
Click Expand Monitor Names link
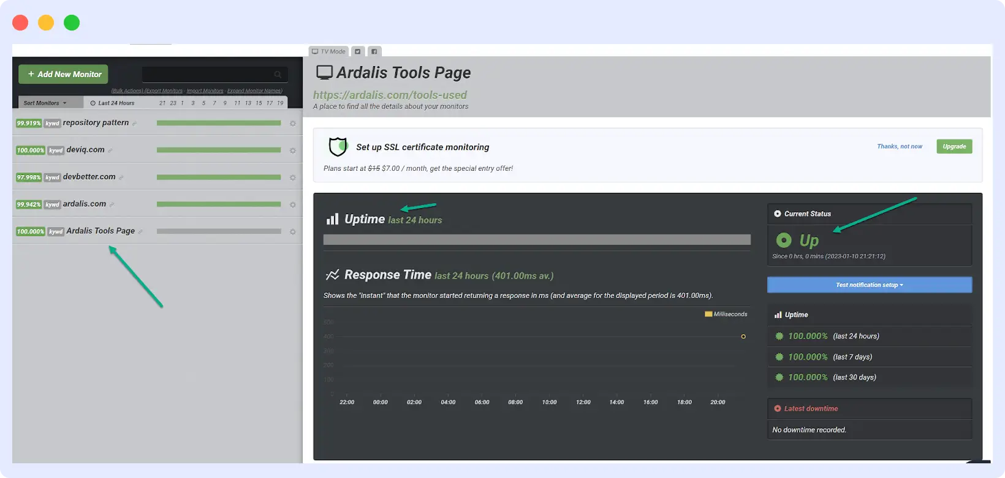click(x=255, y=91)
